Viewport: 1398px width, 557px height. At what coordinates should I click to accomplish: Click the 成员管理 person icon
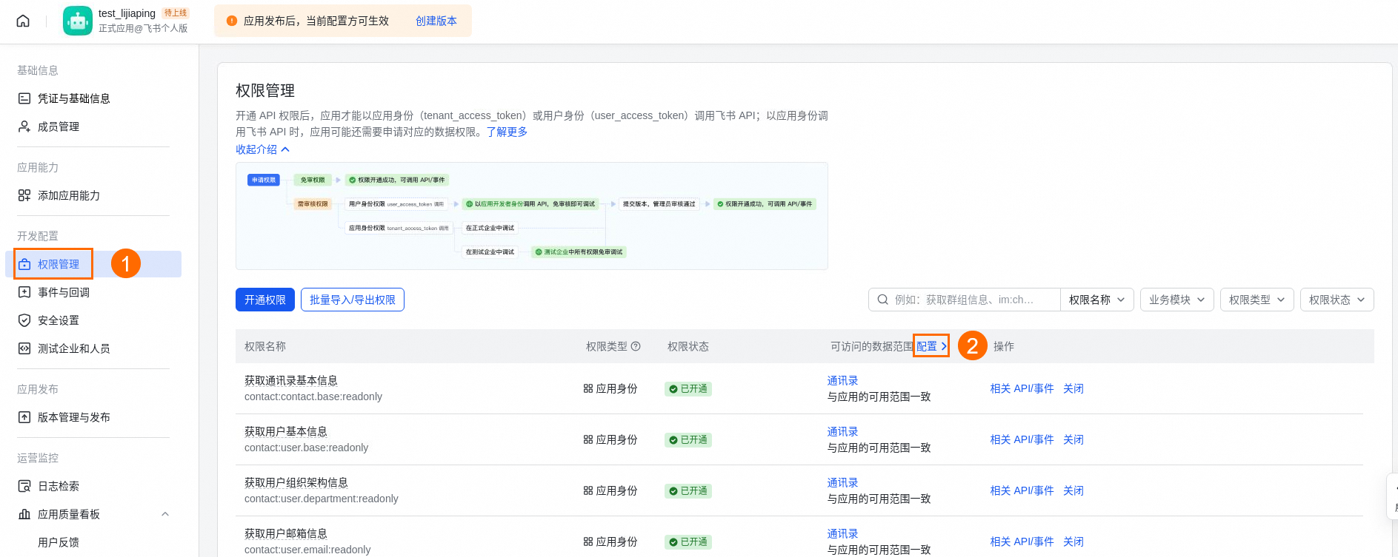[x=24, y=126]
